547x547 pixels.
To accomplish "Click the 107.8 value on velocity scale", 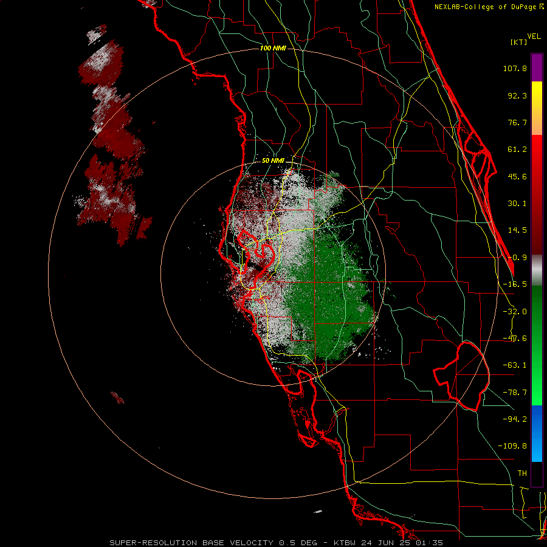I will (515, 68).
